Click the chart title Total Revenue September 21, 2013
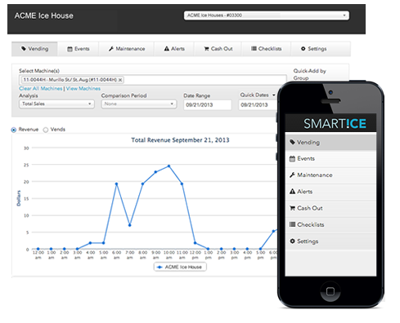400x323 pixels. (x=180, y=140)
